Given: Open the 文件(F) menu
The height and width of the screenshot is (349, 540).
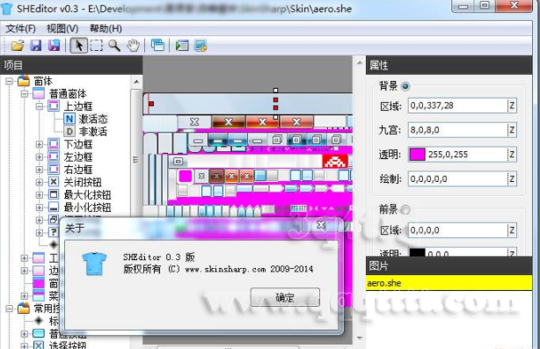Looking at the screenshot, I should click(20, 28).
